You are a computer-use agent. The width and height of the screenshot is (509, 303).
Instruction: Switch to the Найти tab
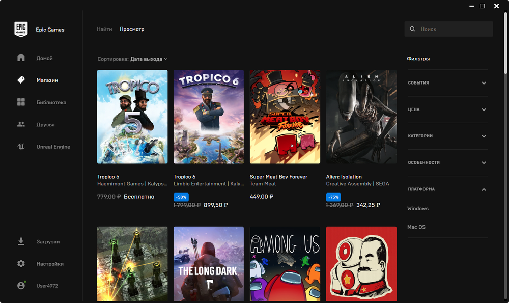104,29
